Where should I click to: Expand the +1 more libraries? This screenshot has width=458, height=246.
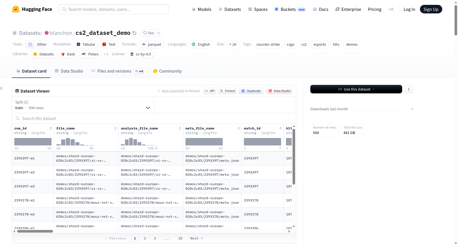[106, 54]
